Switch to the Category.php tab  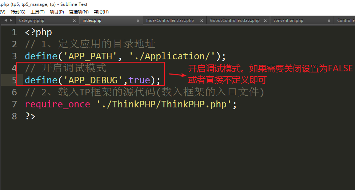[x=32, y=21]
